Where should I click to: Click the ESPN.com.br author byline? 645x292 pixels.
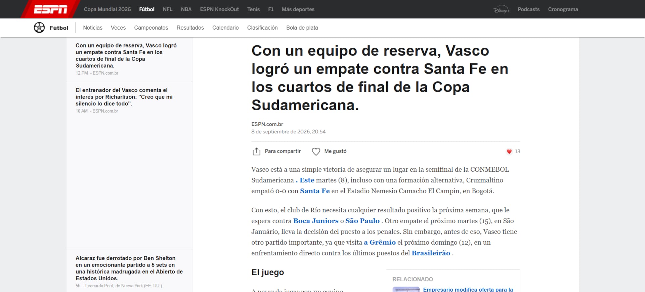267,124
